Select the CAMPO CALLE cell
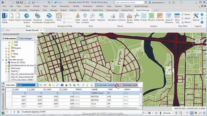 98,93
